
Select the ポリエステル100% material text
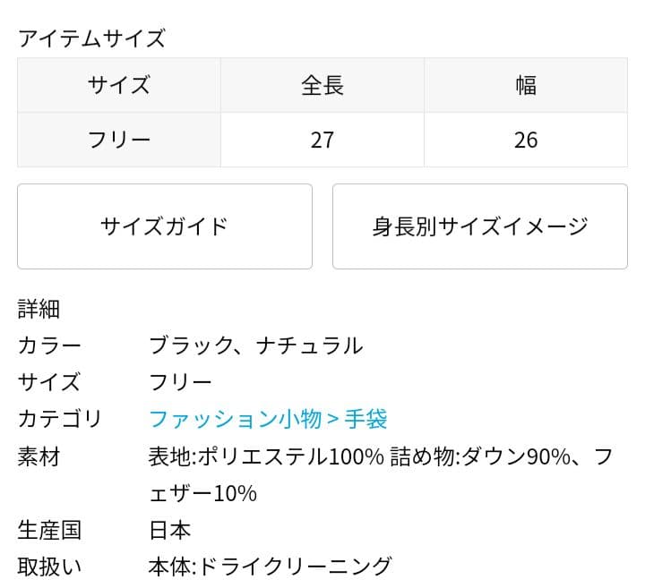coord(289,456)
